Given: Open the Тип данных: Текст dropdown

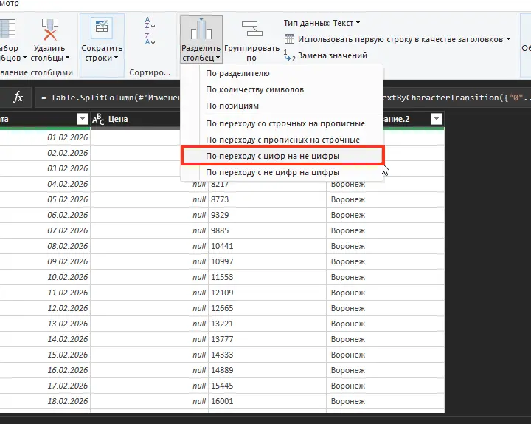Looking at the screenshot, I should click(322, 23).
